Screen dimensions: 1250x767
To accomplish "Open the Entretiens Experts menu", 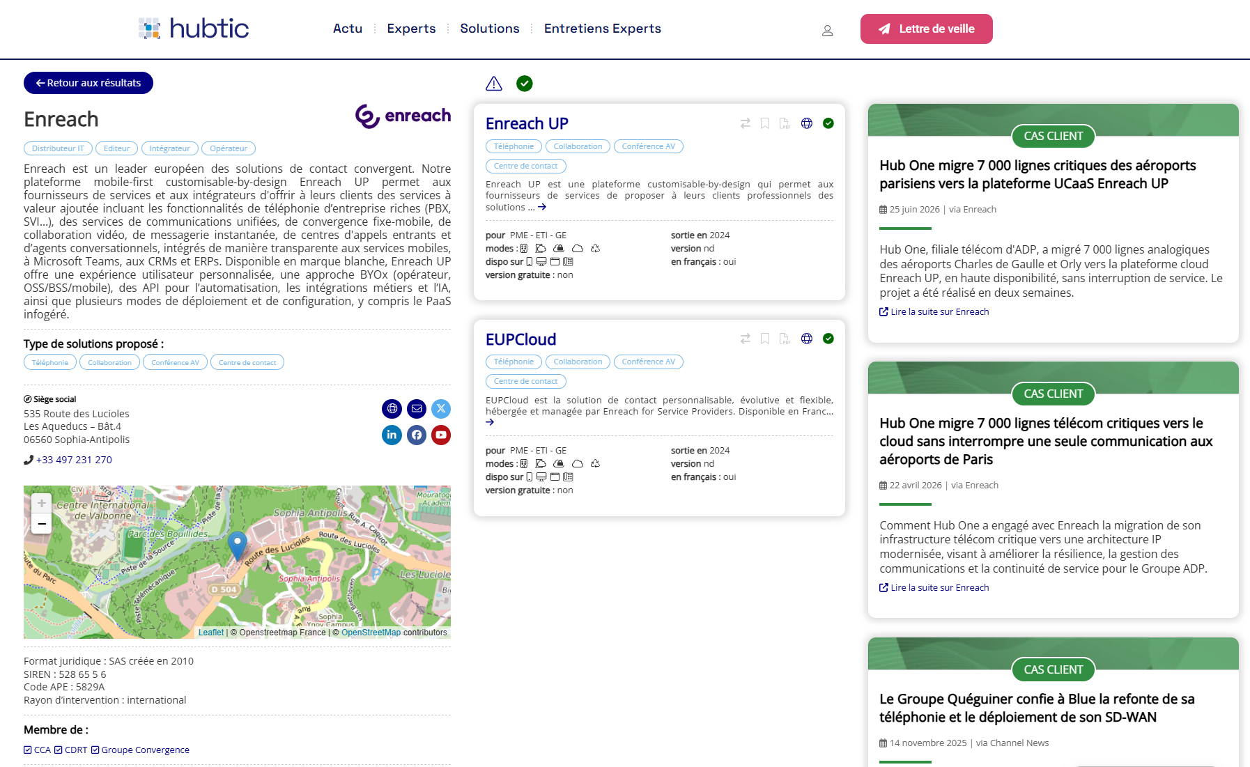I will (x=603, y=29).
